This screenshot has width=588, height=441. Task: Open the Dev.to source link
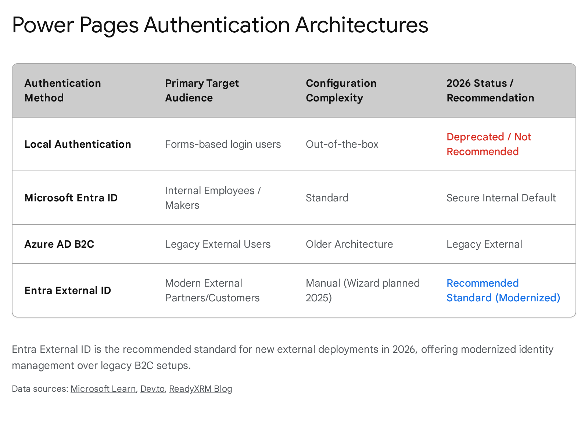click(152, 389)
